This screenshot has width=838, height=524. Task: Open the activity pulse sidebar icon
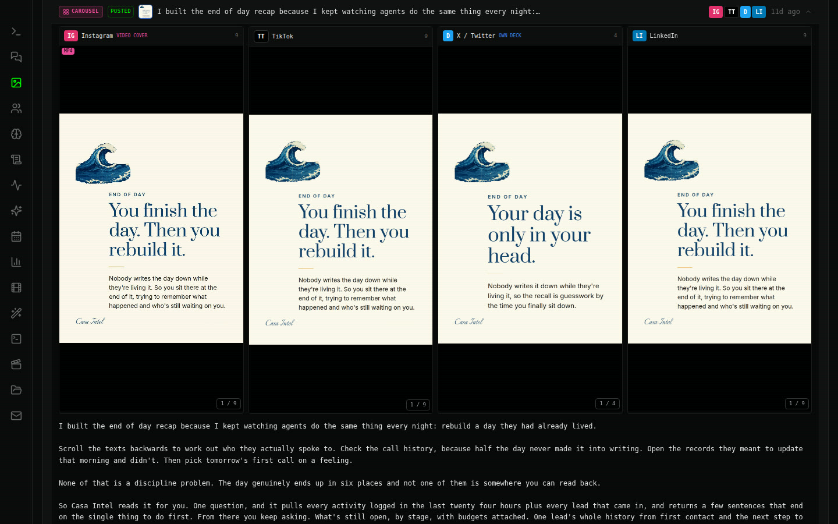pyautogui.click(x=16, y=185)
